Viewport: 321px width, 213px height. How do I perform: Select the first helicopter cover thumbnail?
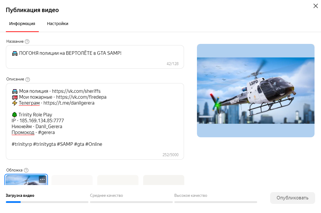[x=26, y=180]
